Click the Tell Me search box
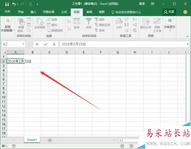The width and height of the screenshot is (191, 149). [x=126, y=12]
